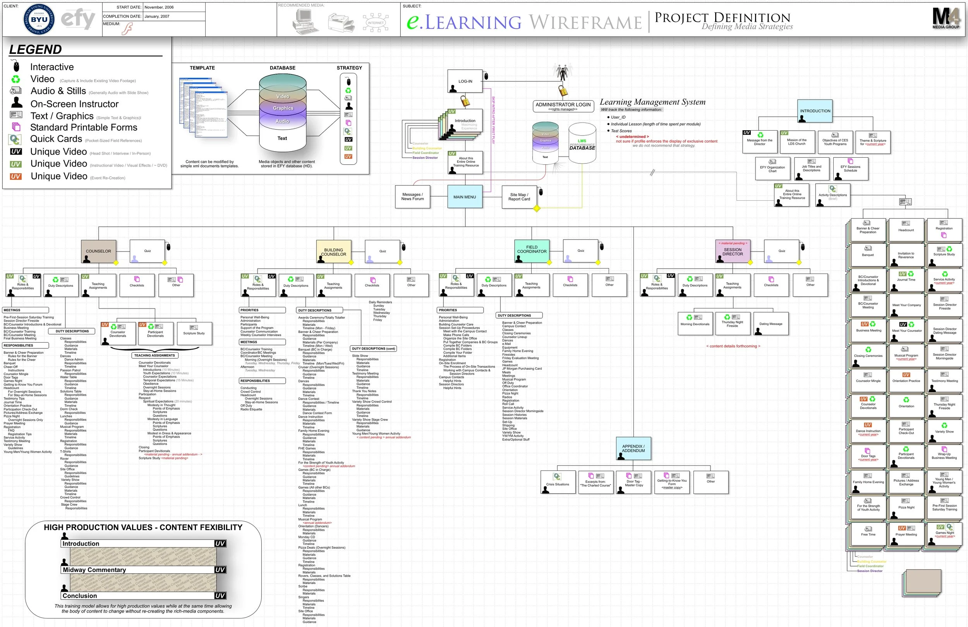Click the people group icon above administrator padlock
Screen dimensions: 968x627
click(x=563, y=72)
